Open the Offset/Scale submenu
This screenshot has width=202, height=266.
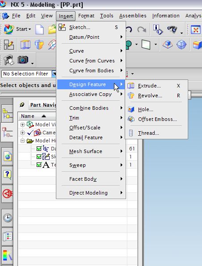pos(91,128)
